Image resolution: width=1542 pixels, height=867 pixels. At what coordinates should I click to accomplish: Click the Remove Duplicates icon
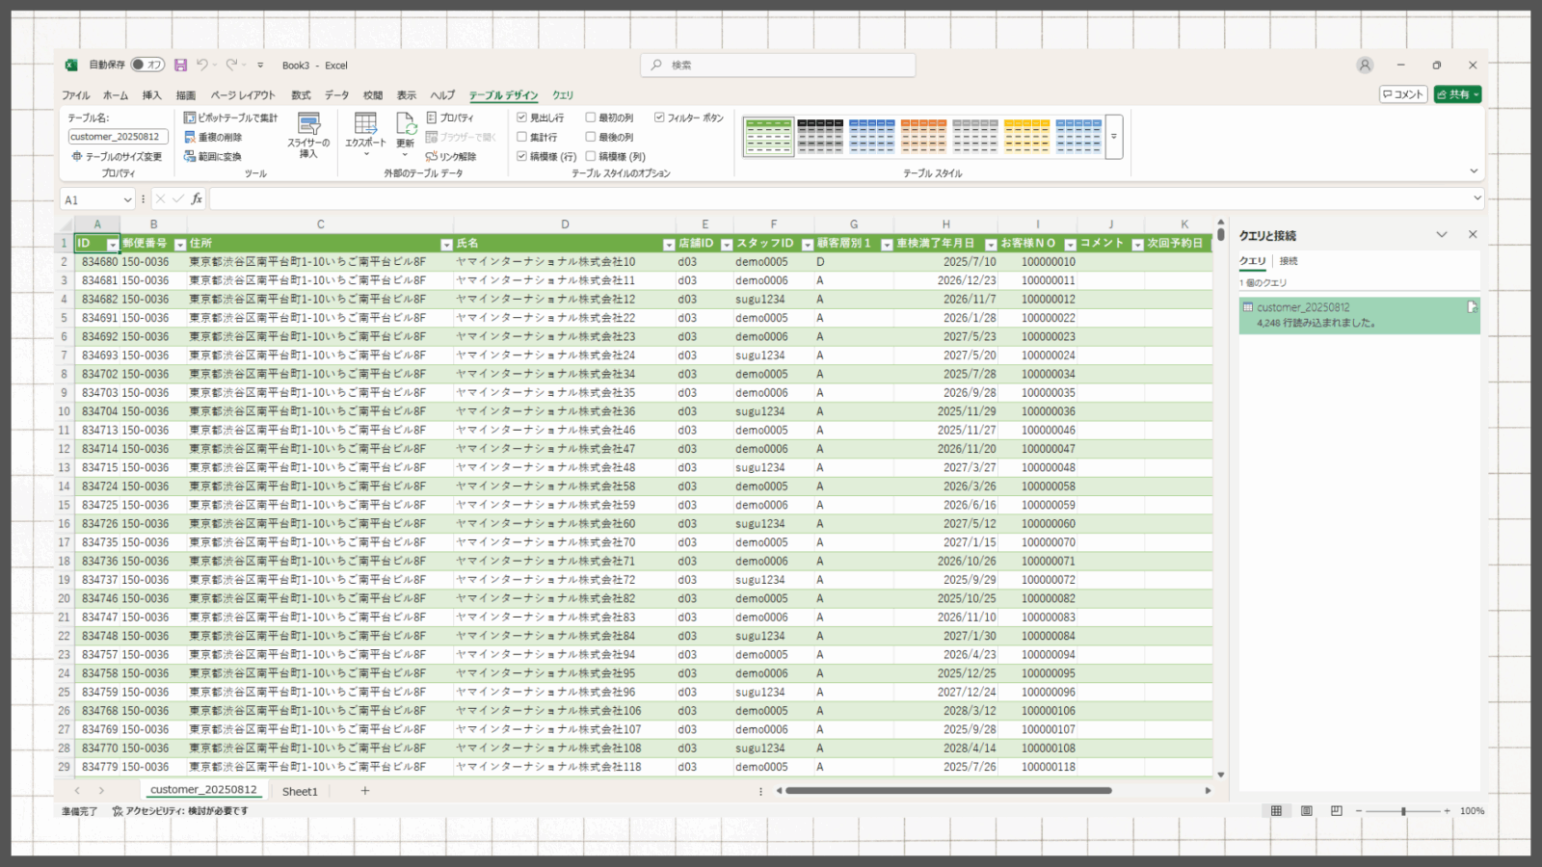tap(190, 137)
